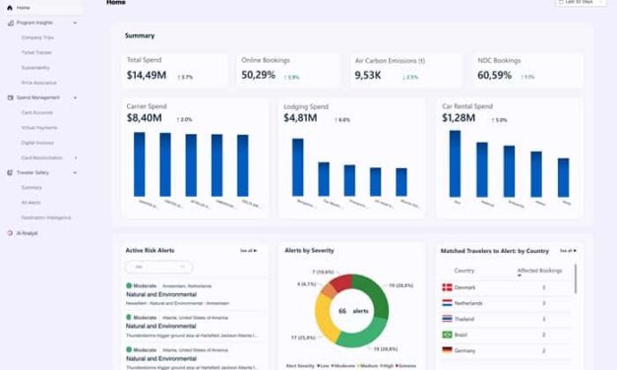The image size is (617, 370).
Task: Click the Traveler Safety shield icon
Action: click(x=10, y=173)
